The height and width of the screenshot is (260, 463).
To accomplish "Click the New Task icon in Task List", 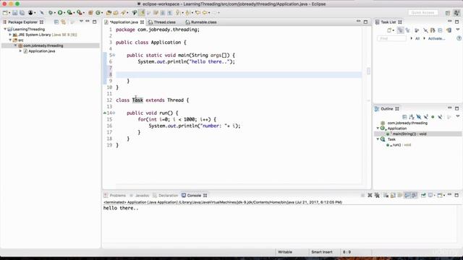I will click(389, 30).
